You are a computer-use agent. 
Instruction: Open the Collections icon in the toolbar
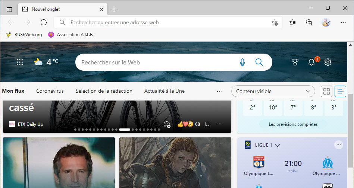click(309, 22)
